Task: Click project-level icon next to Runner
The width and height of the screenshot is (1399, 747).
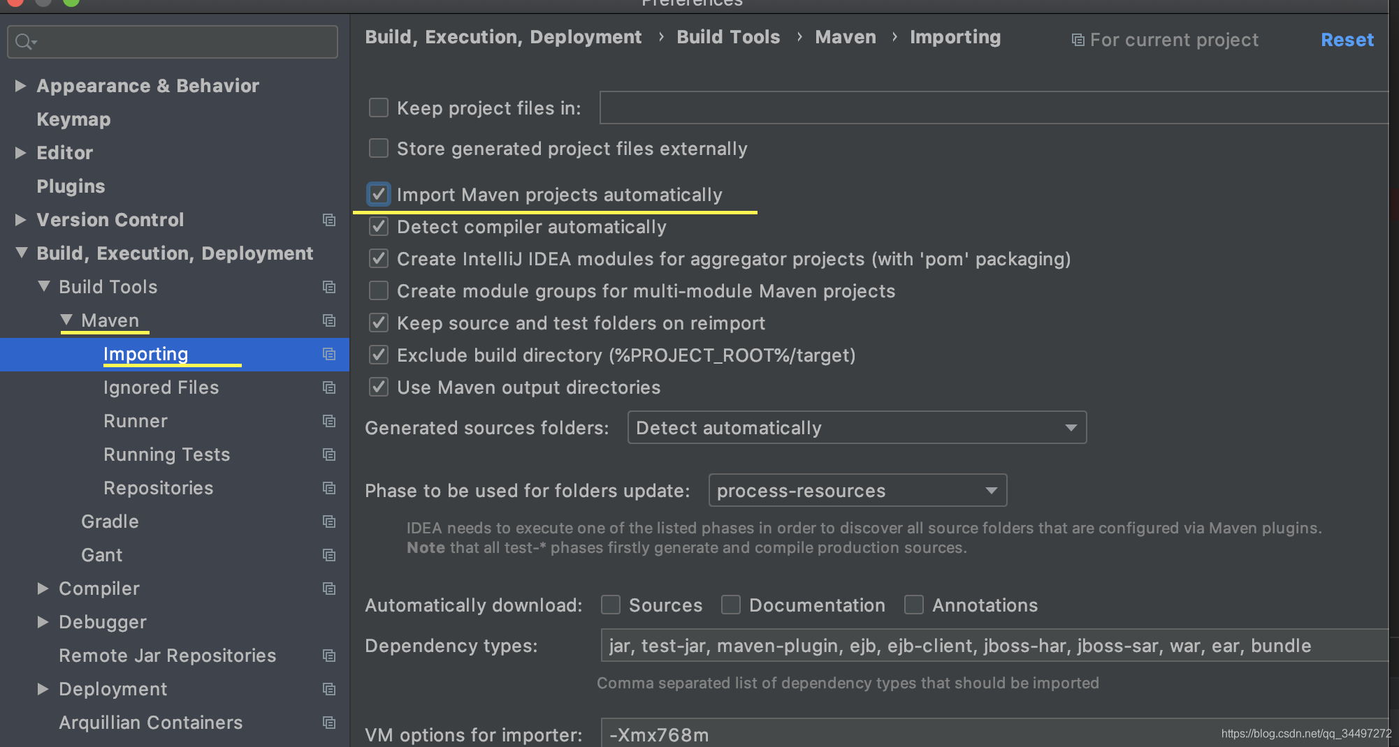Action: [x=329, y=421]
